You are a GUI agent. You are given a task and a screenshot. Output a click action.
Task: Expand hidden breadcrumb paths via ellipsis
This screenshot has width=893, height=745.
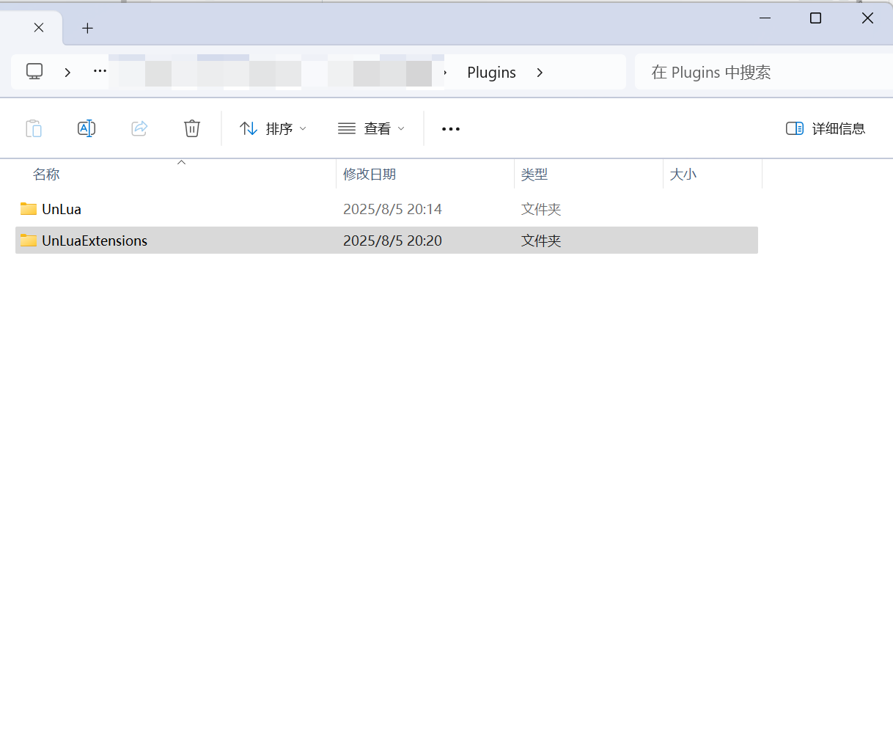100,71
